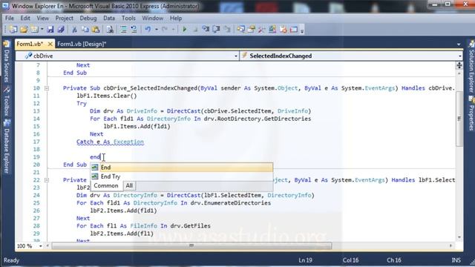
Task: Open the active documents list dropdown arrow
Action: [459, 44]
